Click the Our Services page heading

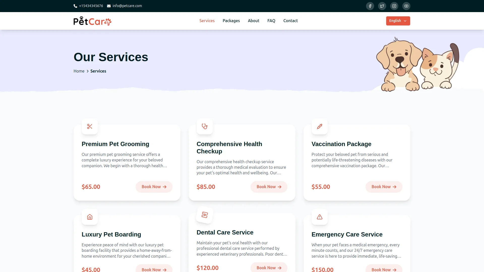tap(111, 57)
